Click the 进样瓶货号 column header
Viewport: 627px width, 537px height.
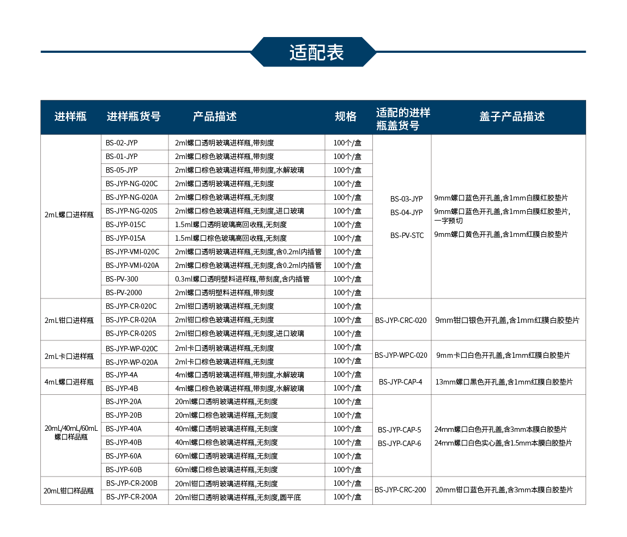click(134, 117)
